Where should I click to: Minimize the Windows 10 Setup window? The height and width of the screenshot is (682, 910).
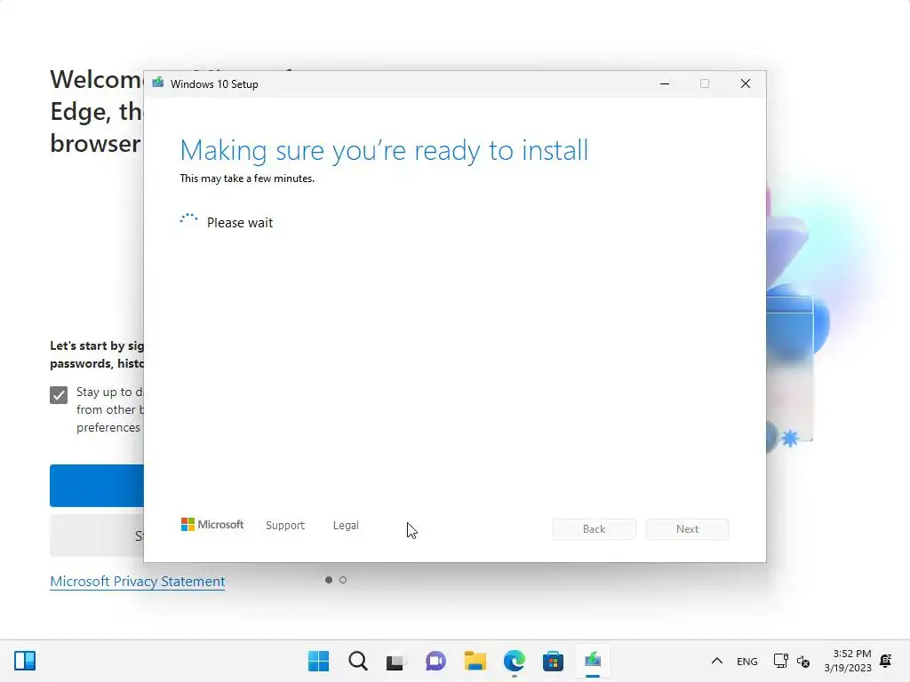point(665,83)
